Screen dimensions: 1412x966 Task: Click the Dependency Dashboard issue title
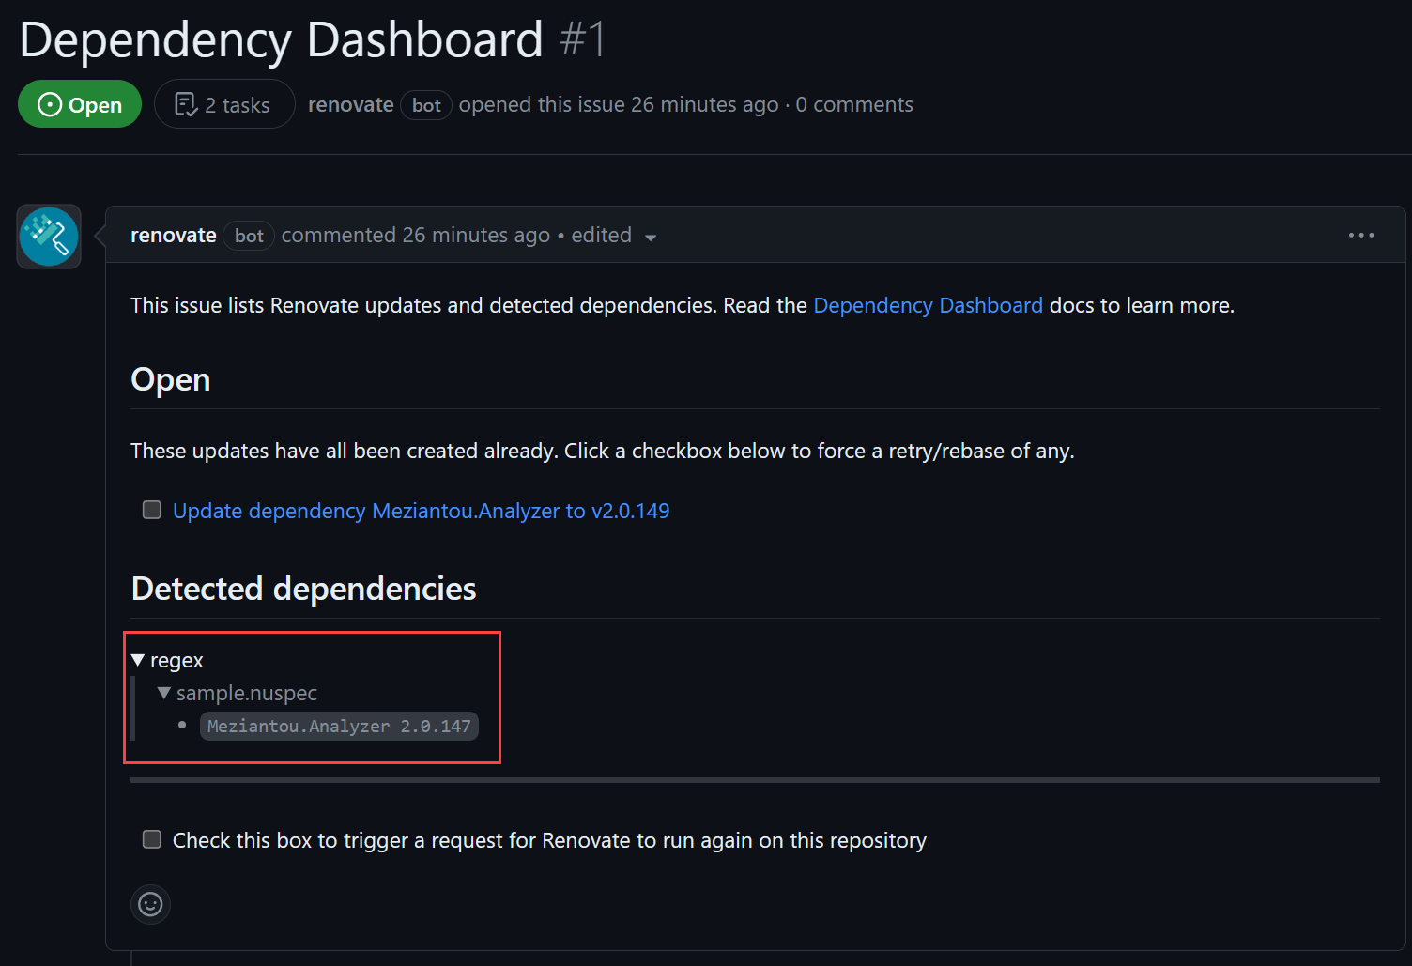[x=281, y=40]
